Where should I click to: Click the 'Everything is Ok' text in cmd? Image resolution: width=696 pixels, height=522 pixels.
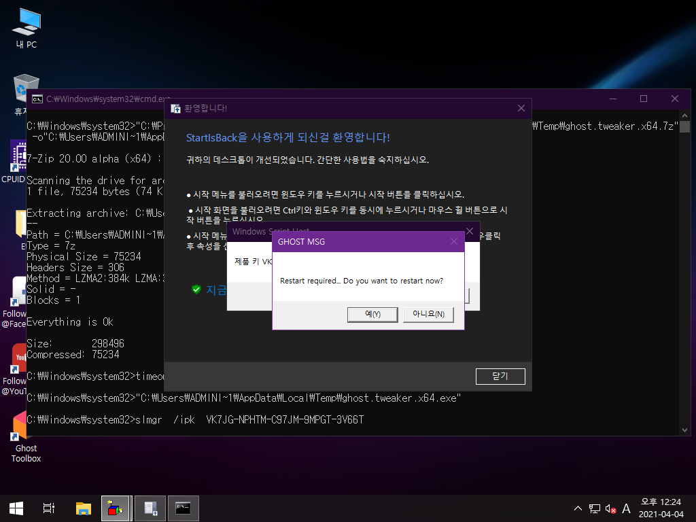click(70, 321)
